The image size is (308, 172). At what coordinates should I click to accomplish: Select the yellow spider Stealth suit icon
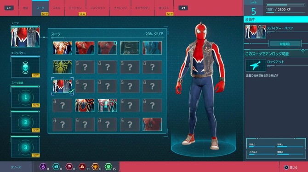(63, 67)
